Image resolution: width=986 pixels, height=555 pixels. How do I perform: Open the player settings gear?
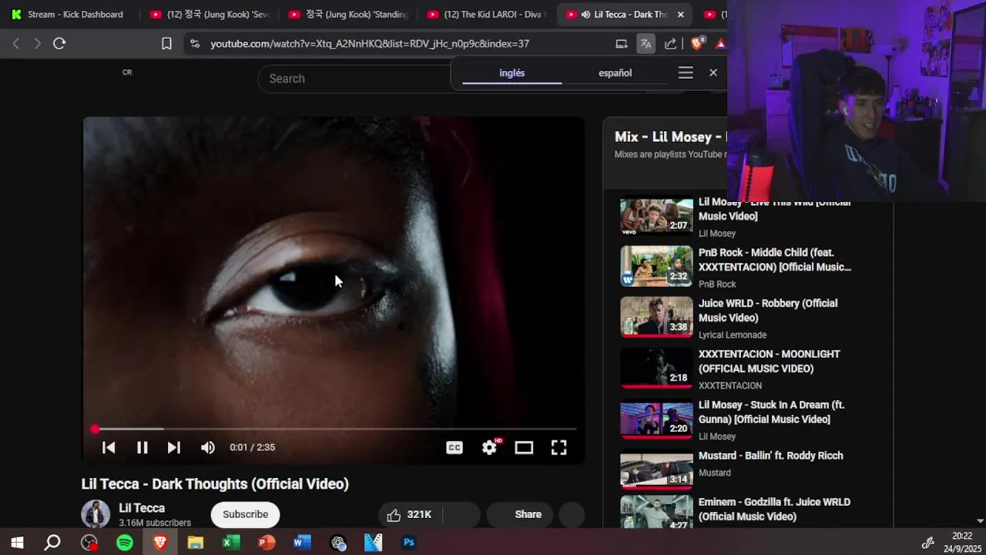pos(490,447)
